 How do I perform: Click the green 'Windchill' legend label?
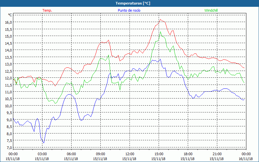[211, 10]
